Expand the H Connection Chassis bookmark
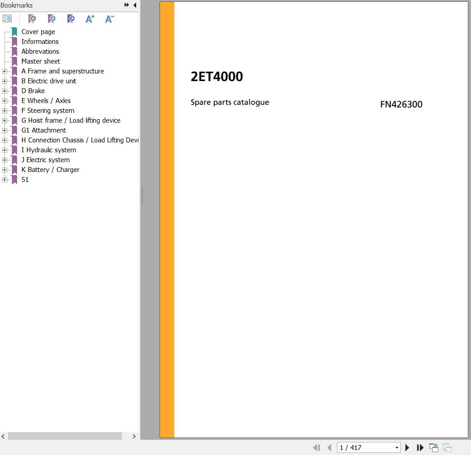The image size is (471, 455). 4,140
